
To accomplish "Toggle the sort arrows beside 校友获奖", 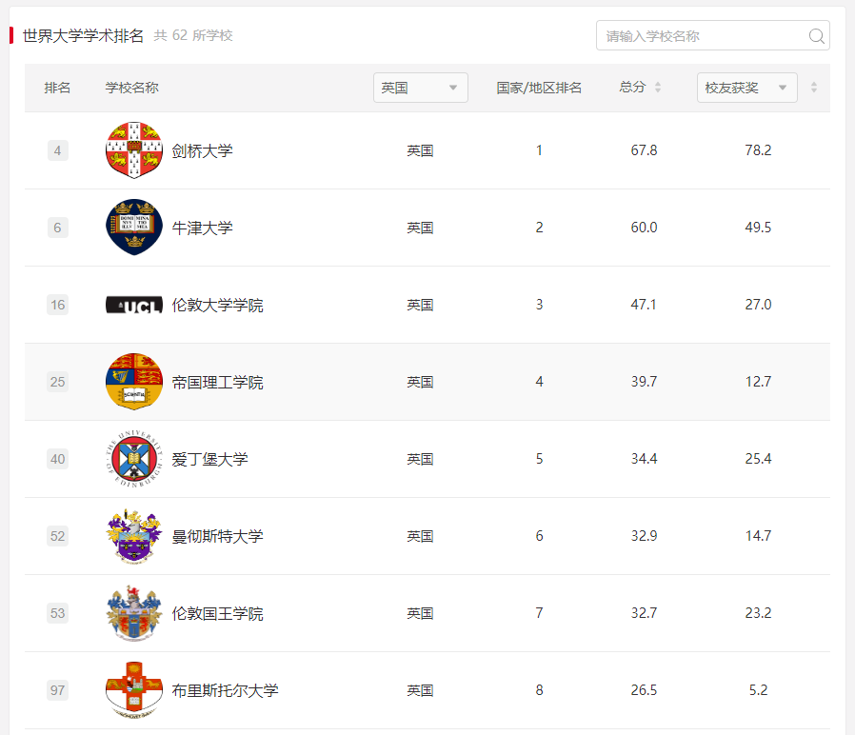I will (814, 87).
